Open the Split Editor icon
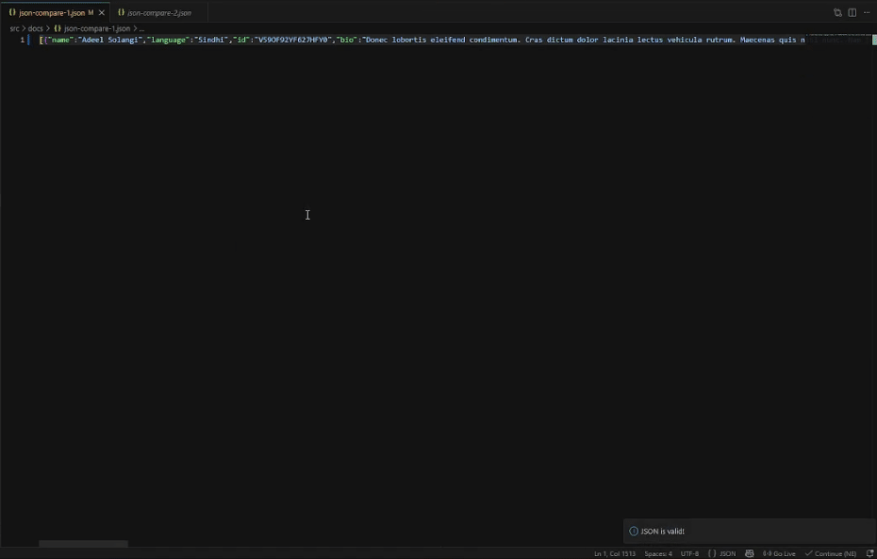 pyautogui.click(x=852, y=11)
